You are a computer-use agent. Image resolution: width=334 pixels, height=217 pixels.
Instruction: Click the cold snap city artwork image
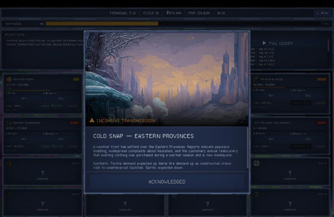tap(167, 79)
